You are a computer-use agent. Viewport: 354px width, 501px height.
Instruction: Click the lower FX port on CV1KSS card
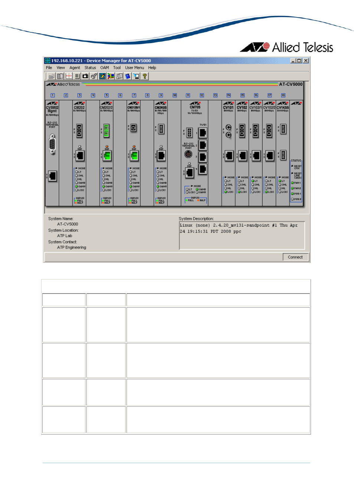pos(283,155)
